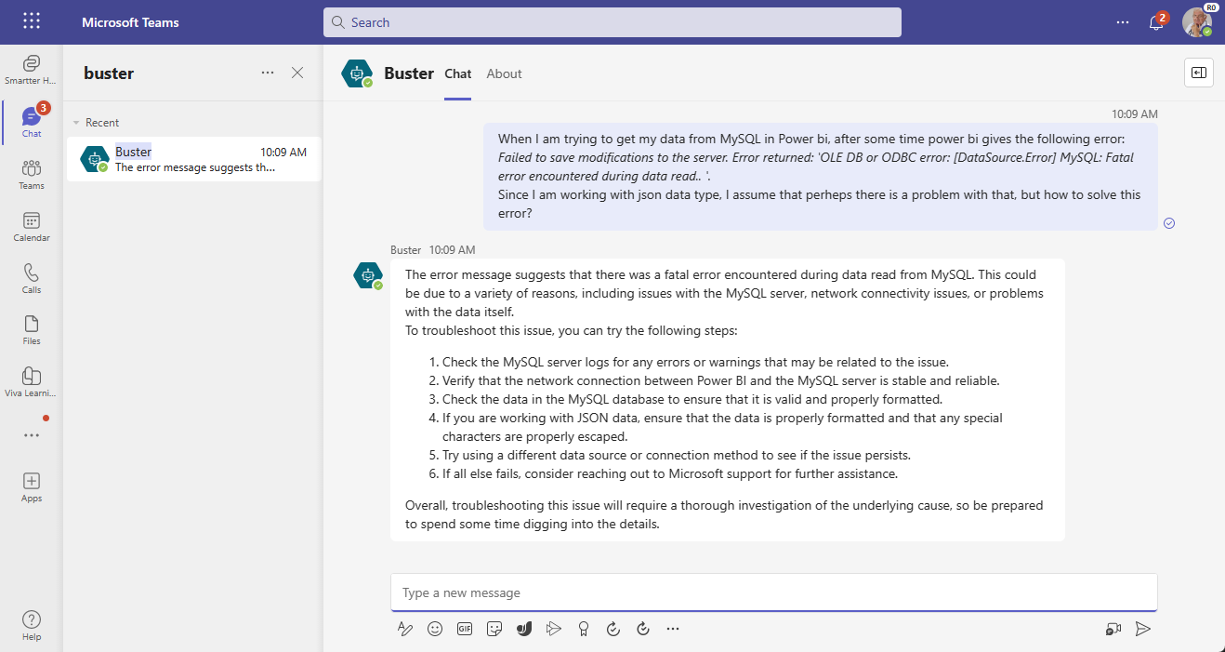Click Buster avatar beside bot reply
The height and width of the screenshot is (652, 1225).
pyautogui.click(x=368, y=276)
